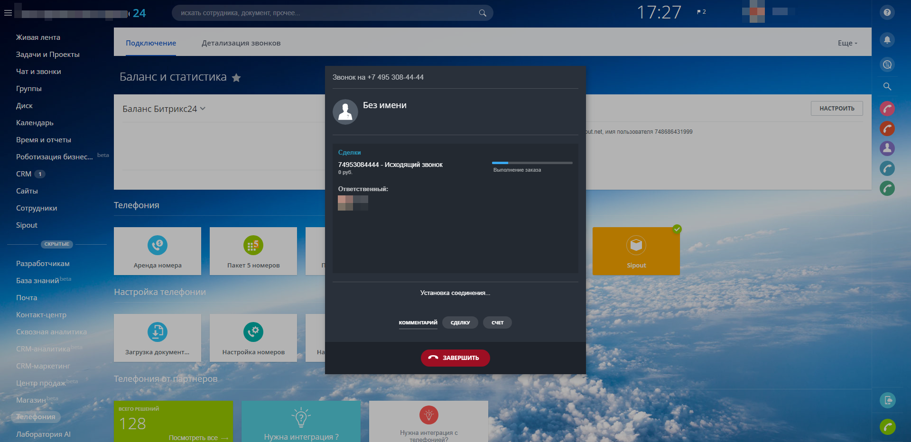Open the Сделки link in call dialog
The height and width of the screenshot is (442, 911).
(x=350, y=153)
